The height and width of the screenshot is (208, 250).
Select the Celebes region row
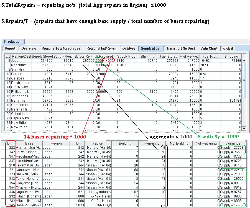tap(123, 78)
